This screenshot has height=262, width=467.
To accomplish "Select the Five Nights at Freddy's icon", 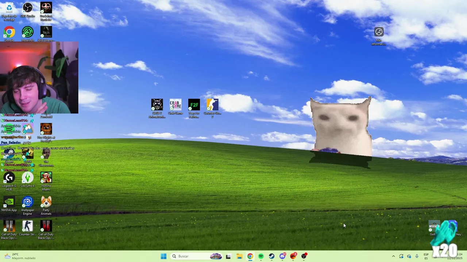I will point(46,132).
